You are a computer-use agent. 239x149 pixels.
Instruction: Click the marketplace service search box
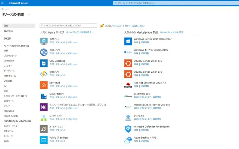[x=68, y=26]
